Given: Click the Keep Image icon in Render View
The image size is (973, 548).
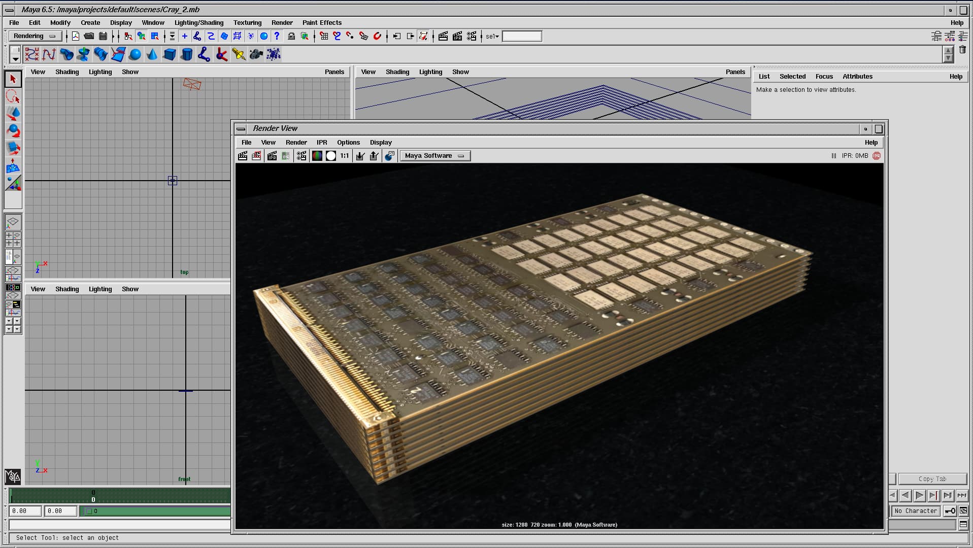Looking at the screenshot, I should click(360, 156).
